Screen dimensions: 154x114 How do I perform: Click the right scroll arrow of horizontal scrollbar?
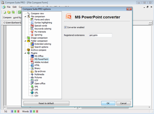coord(149,107)
